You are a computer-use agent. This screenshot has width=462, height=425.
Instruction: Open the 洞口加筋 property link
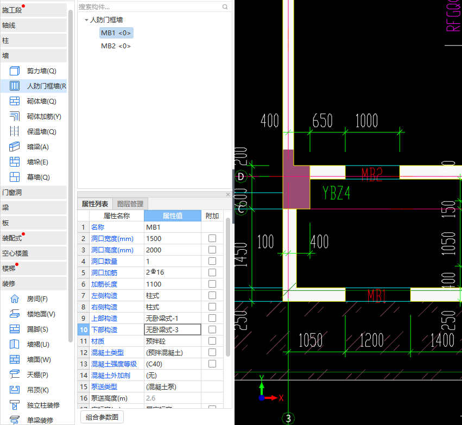[104, 272]
